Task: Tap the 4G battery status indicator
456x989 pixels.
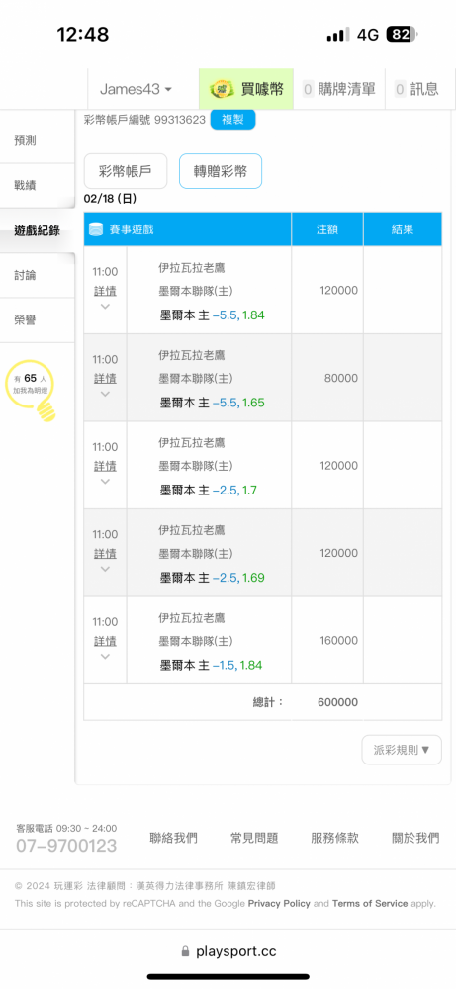Action: tap(403, 34)
